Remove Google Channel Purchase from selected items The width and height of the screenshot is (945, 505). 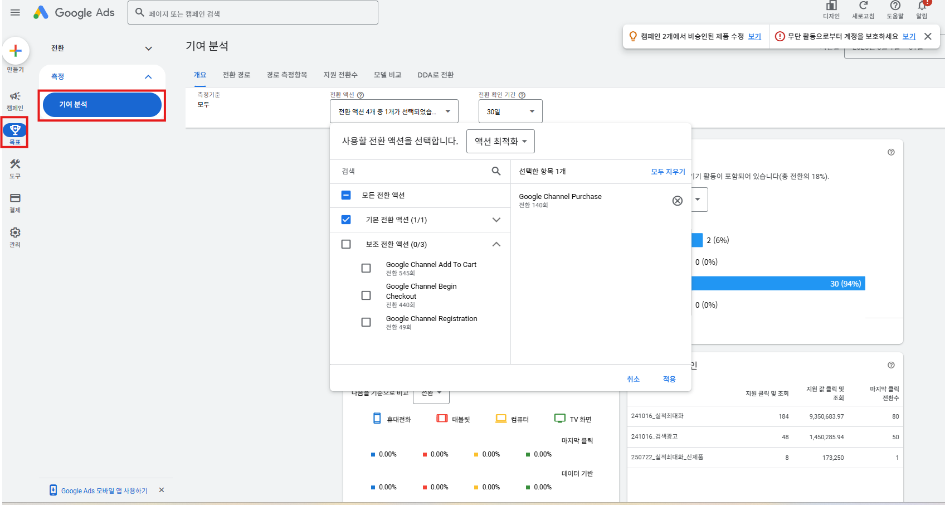(x=678, y=201)
